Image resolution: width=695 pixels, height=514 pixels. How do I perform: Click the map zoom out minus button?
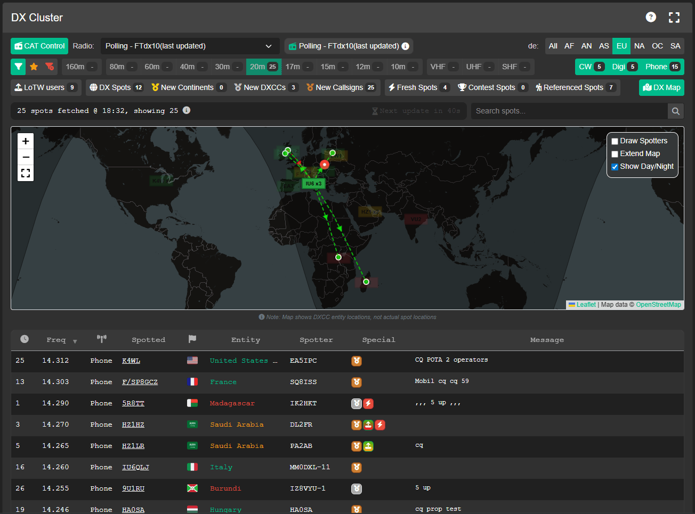26,157
